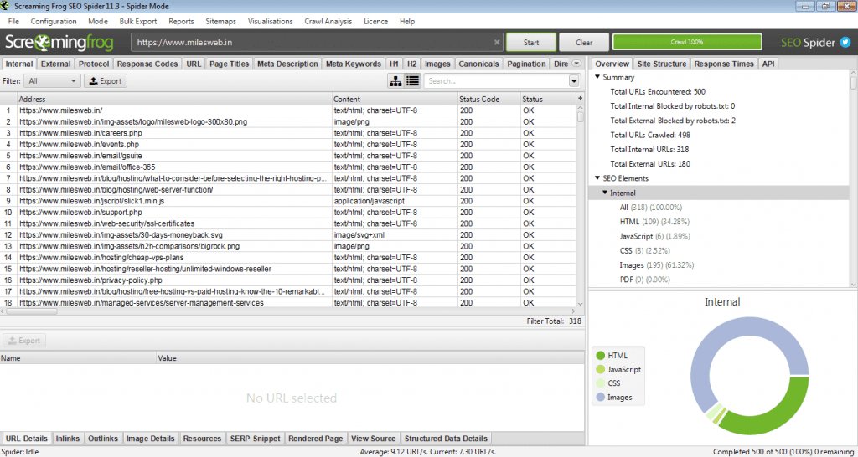Switch to the H1 tab
This screenshot has width=858, height=457.
394,64
